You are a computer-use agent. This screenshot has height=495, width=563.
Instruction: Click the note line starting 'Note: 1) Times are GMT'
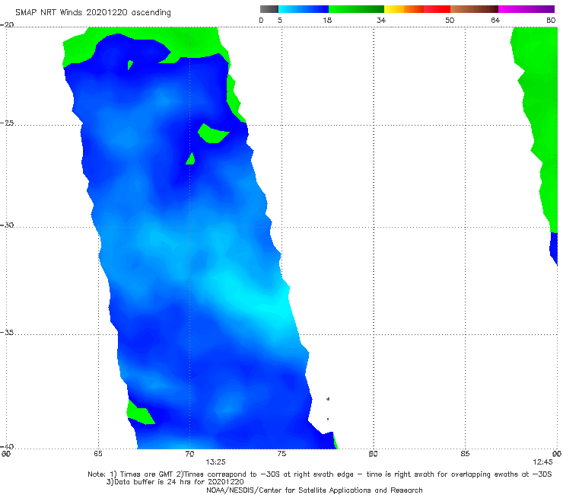point(320,474)
